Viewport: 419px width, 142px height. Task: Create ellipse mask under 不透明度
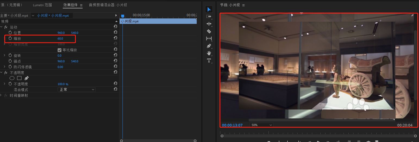pyautogui.click(x=12, y=78)
